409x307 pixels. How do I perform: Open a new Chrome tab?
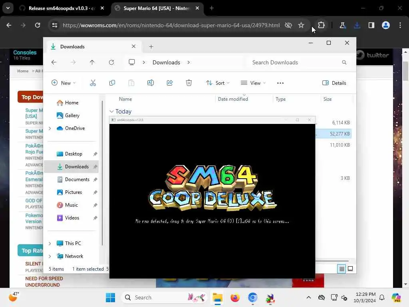(x=212, y=8)
